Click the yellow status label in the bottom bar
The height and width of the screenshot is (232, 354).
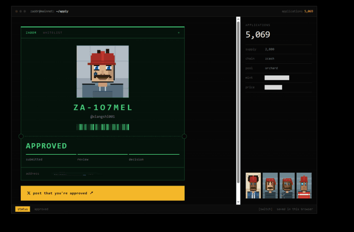22,209
